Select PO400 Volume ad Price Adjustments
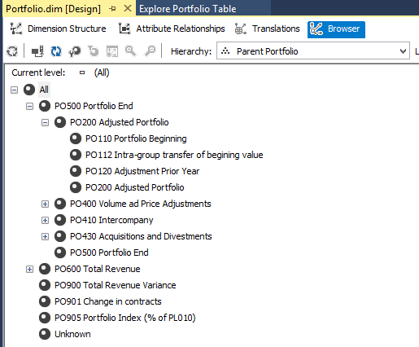 coord(141,204)
